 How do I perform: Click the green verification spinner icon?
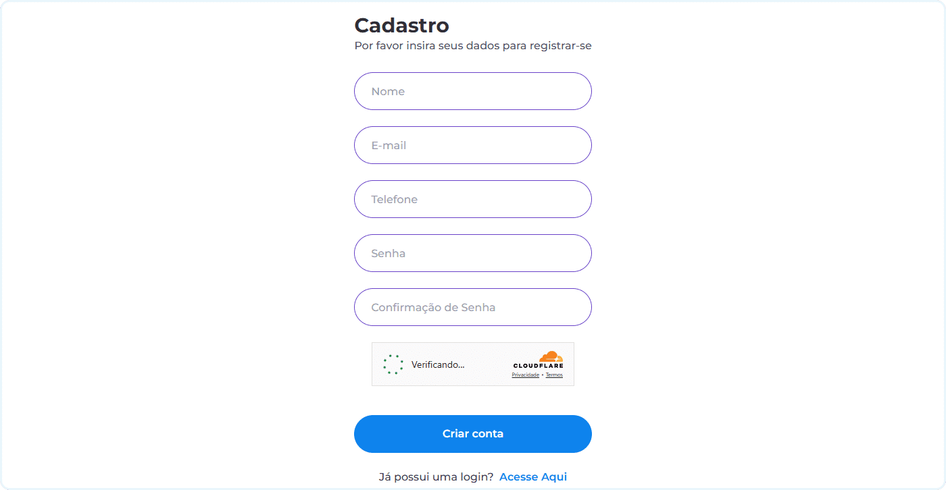(x=393, y=364)
